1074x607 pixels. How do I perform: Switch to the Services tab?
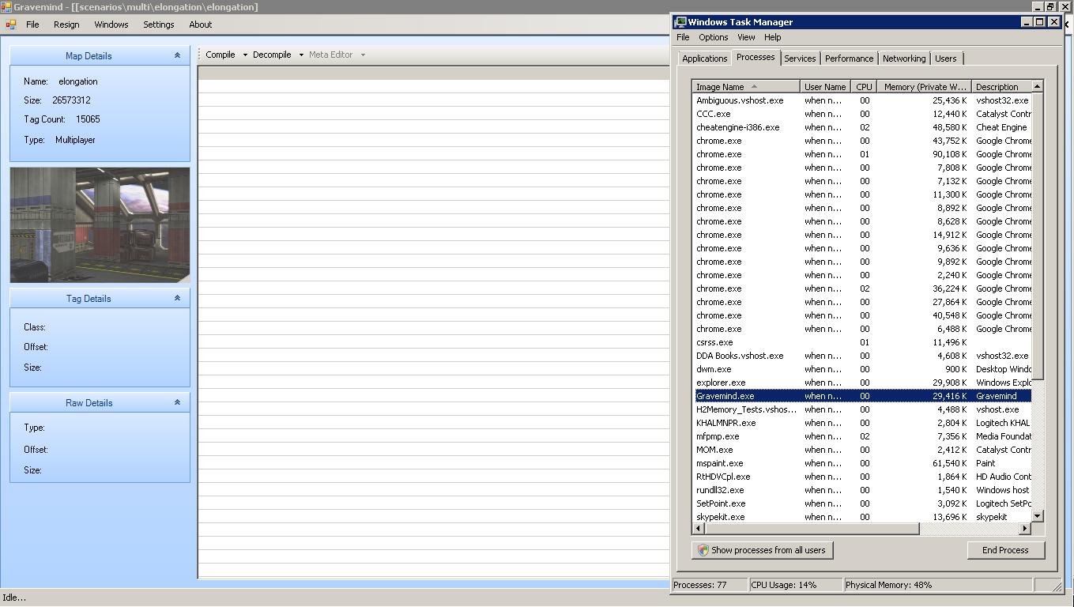800,58
